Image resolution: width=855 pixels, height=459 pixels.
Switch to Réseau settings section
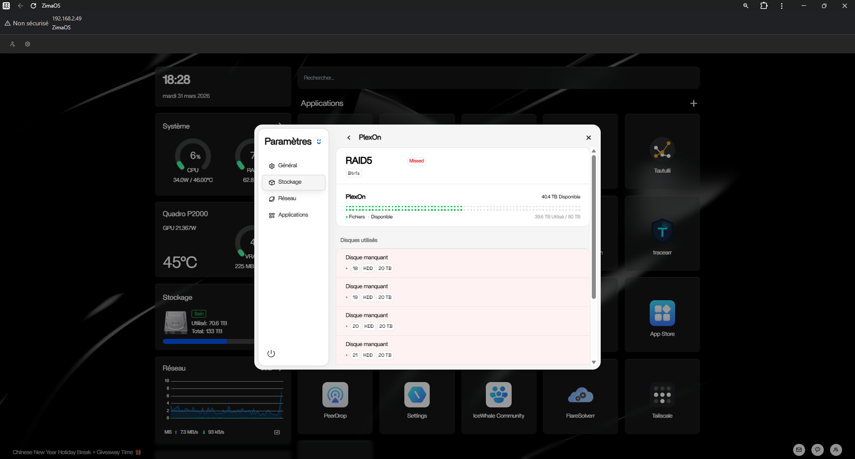[287, 198]
